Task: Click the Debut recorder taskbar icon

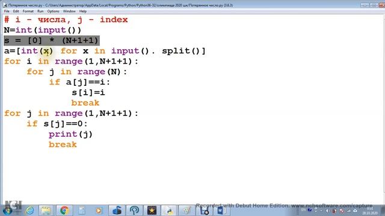Action: pos(204,211)
